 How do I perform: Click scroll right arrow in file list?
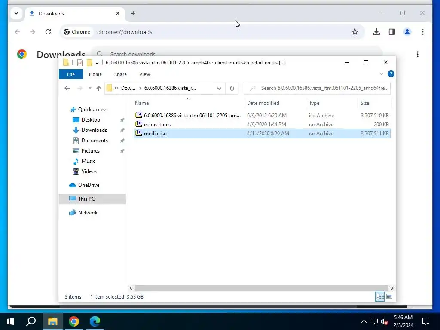point(392,288)
